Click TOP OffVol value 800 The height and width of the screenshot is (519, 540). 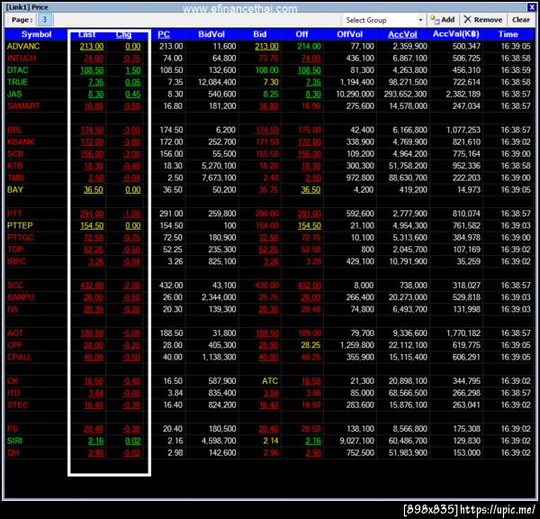click(x=367, y=250)
